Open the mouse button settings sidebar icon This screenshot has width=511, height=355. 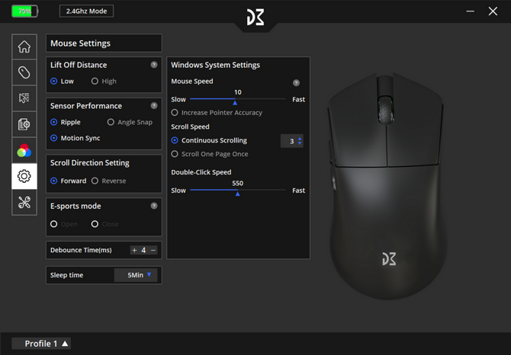(x=24, y=72)
